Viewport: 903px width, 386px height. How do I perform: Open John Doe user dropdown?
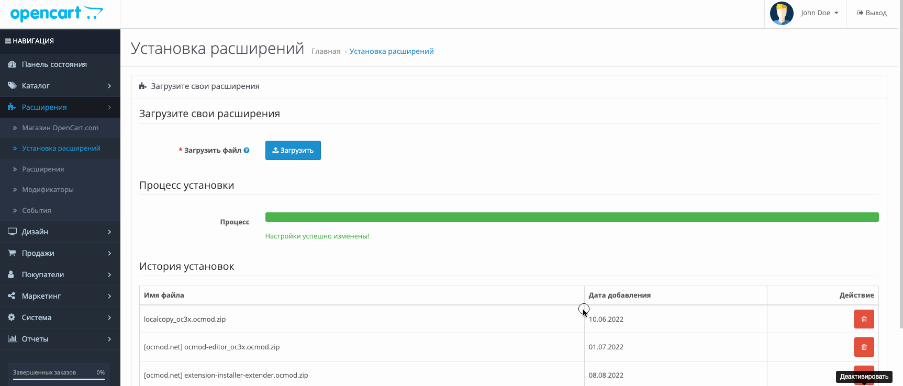[819, 13]
